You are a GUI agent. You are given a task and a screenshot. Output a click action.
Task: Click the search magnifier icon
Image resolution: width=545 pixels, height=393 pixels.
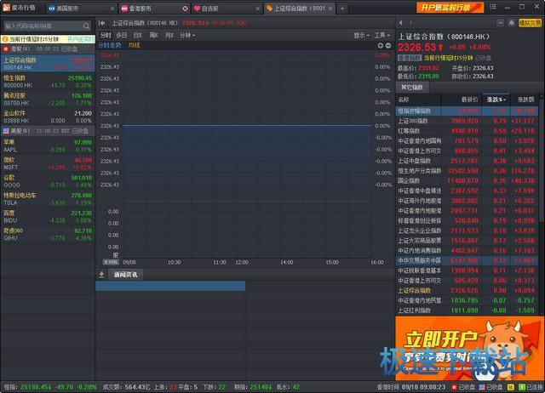pos(86,26)
